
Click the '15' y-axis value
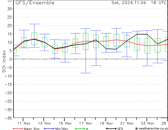(x=9, y=34)
